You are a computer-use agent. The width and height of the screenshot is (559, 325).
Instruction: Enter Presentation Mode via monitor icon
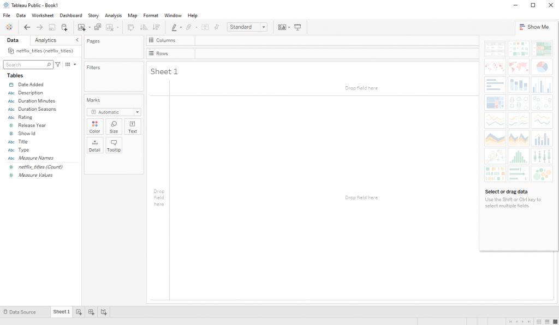point(298,27)
